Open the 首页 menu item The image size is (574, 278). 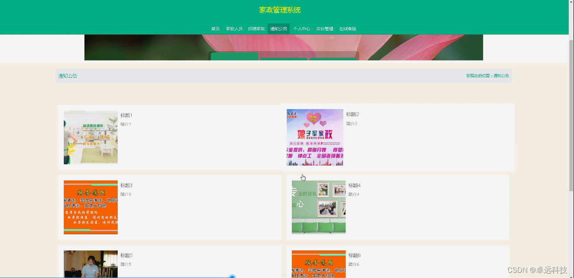[x=215, y=28]
